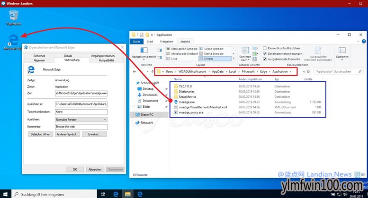
Task: Select Dieser PC in the navigation pane
Action: point(147,115)
